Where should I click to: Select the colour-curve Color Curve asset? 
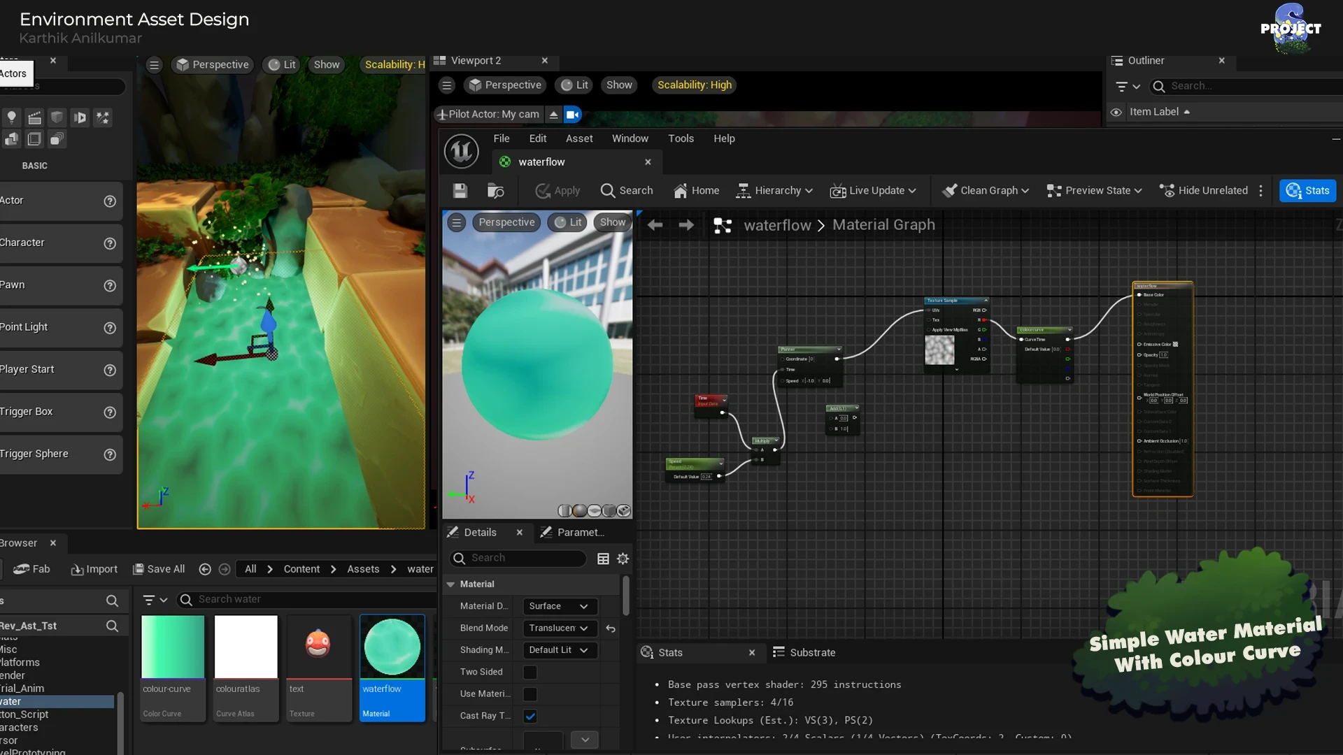[x=173, y=668]
